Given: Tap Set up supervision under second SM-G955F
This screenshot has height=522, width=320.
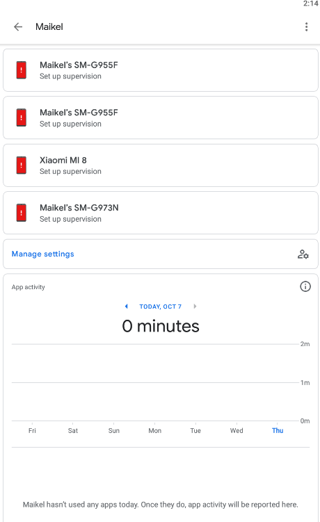Looking at the screenshot, I should click(70, 124).
